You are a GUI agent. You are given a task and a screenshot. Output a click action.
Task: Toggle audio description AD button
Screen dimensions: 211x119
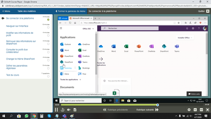pyautogui.click(x=201, y=110)
